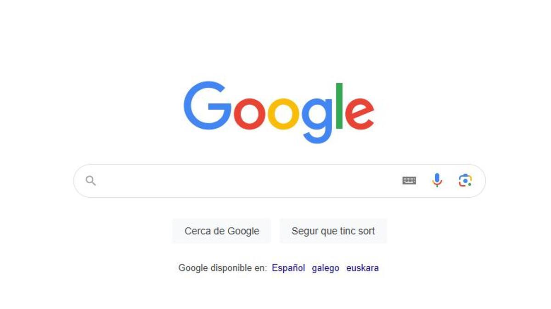Click inside search bar beside keyboard icon
This screenshot has height=309, width=551.
pos(248,181)
